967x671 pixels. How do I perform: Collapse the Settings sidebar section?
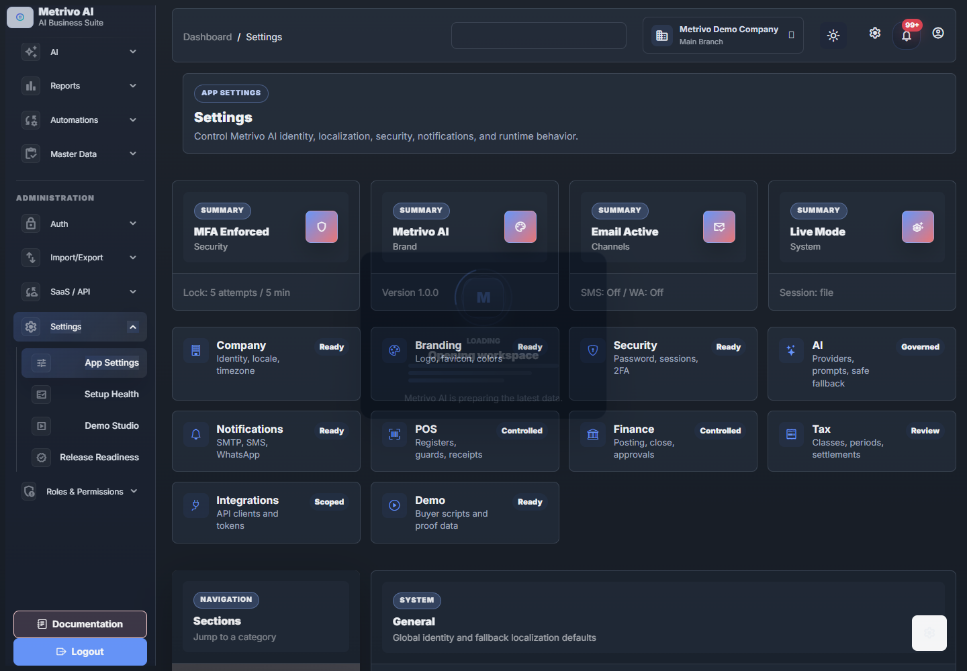click(81, 327)
